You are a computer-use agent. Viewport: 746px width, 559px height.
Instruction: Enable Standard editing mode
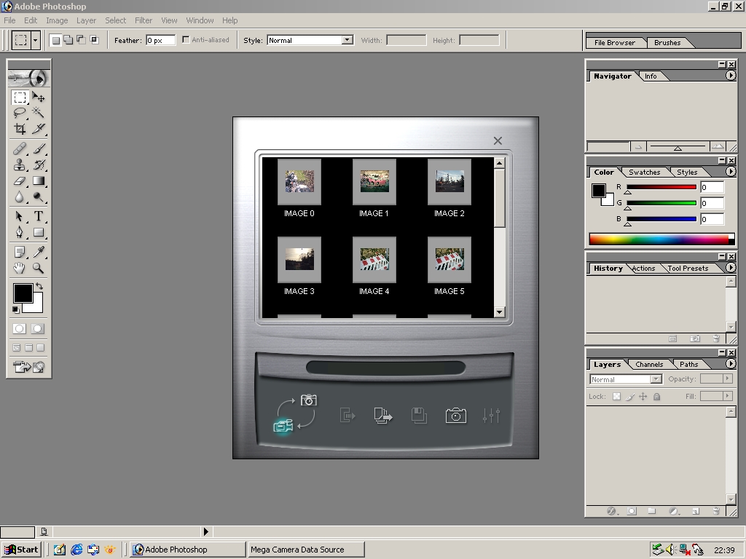(20, 328)
